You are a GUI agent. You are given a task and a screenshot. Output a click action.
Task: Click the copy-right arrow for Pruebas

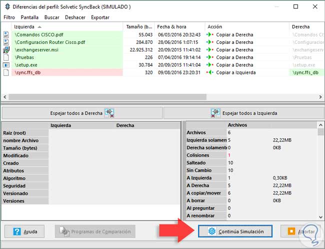(x=210, y=57)
